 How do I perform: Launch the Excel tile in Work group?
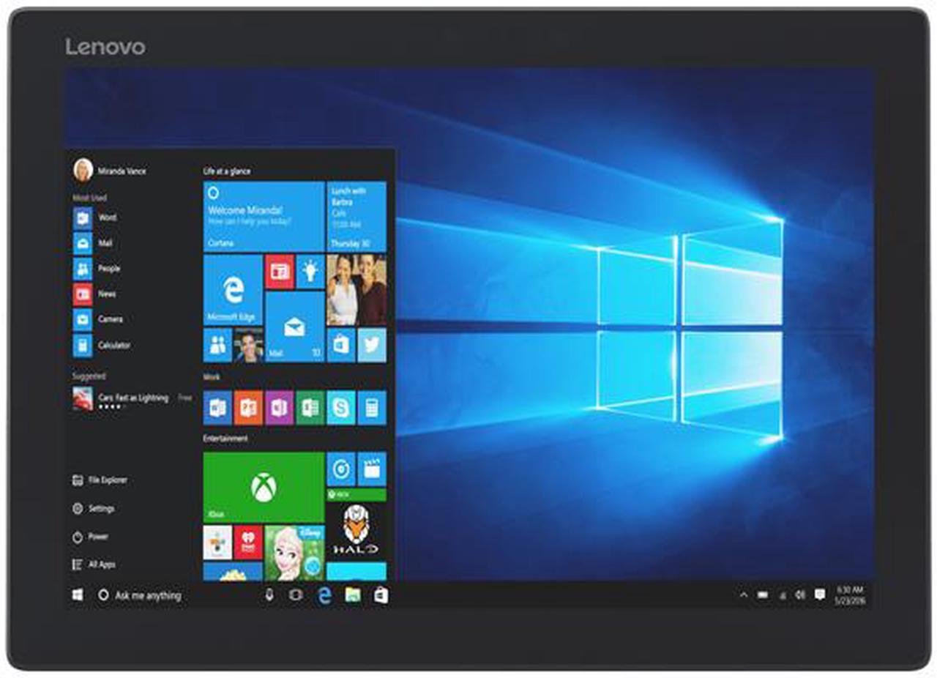point(310,408)
